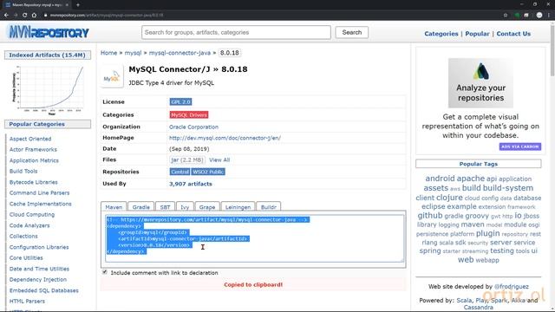Image resolution: width=555 pixels, height=312 pixels.
Task: Open Cache Implementations category
Action: tap(41, 204)
